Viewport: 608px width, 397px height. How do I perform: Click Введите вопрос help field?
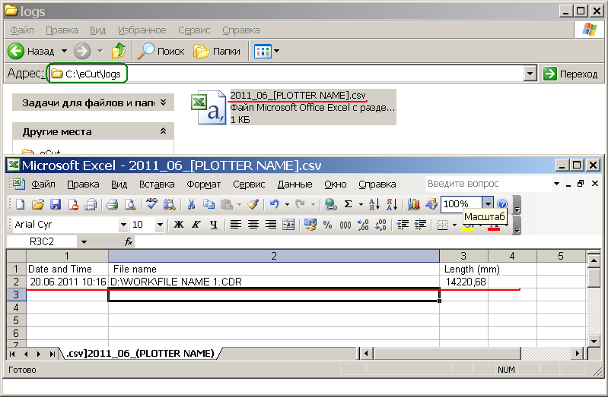pos(488,184)
